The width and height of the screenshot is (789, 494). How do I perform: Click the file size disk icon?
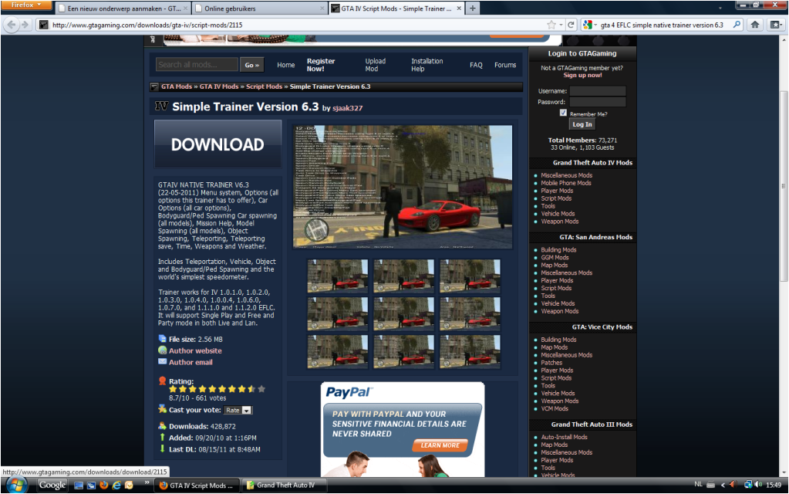[x=162, y=339]
